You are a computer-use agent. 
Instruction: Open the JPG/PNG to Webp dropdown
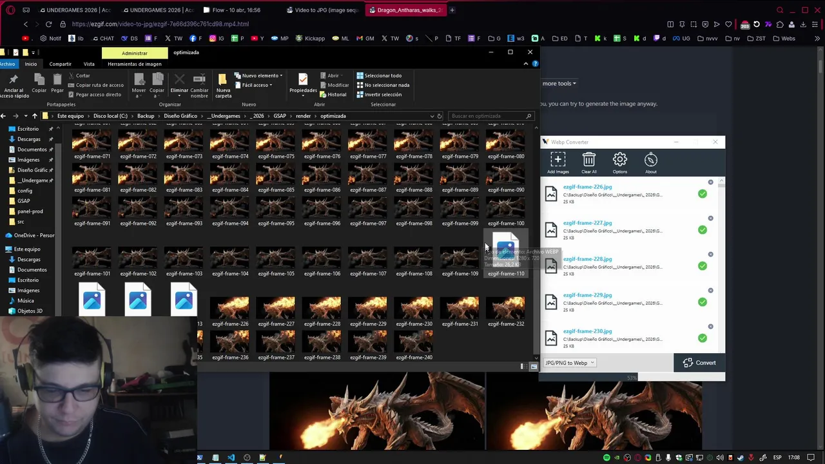(570, 363)
